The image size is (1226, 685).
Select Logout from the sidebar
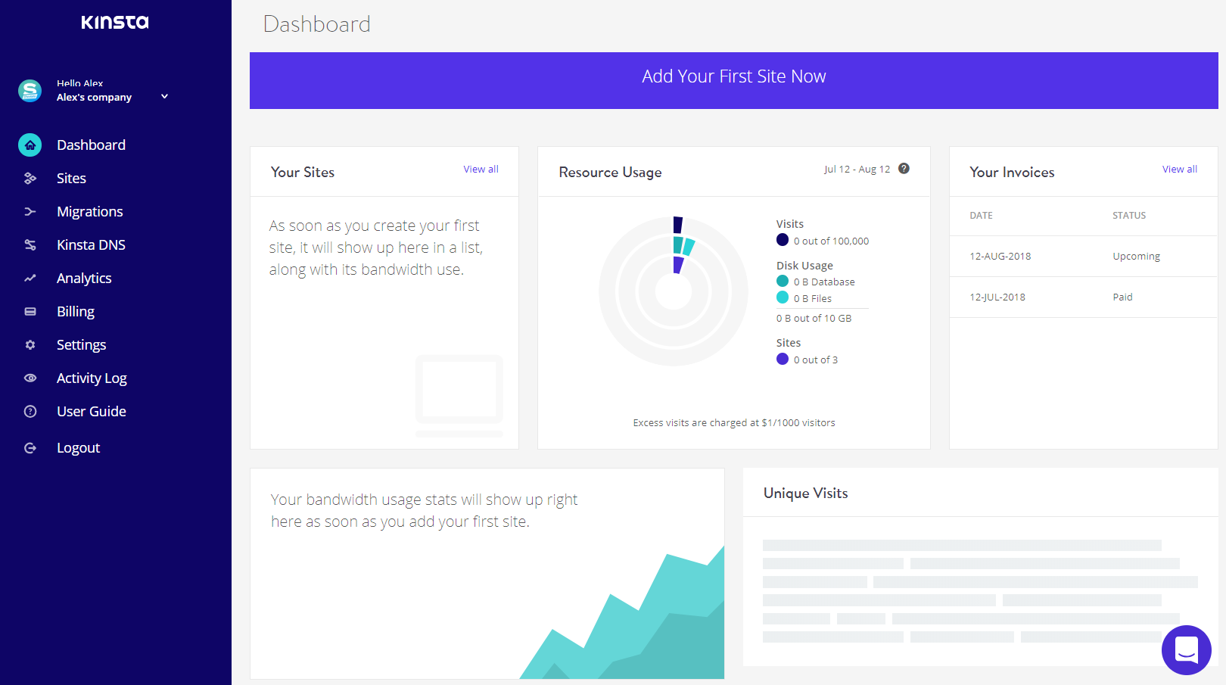[78, 448]
